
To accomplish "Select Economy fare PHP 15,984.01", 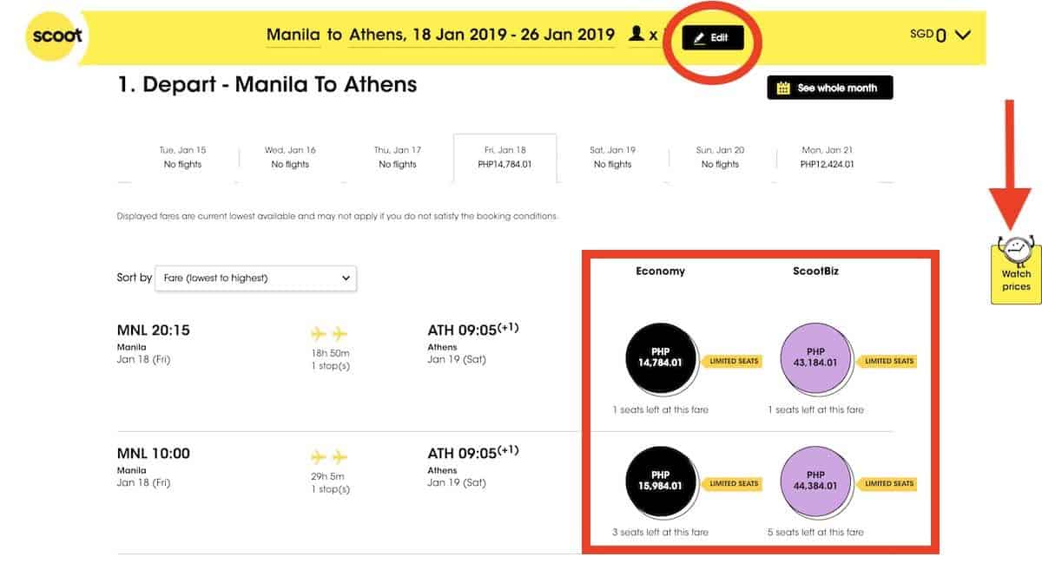I will 660,480.
